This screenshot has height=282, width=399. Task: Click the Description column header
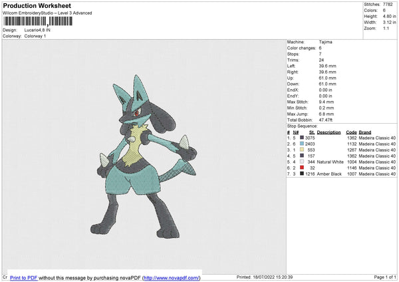(329, 132)
